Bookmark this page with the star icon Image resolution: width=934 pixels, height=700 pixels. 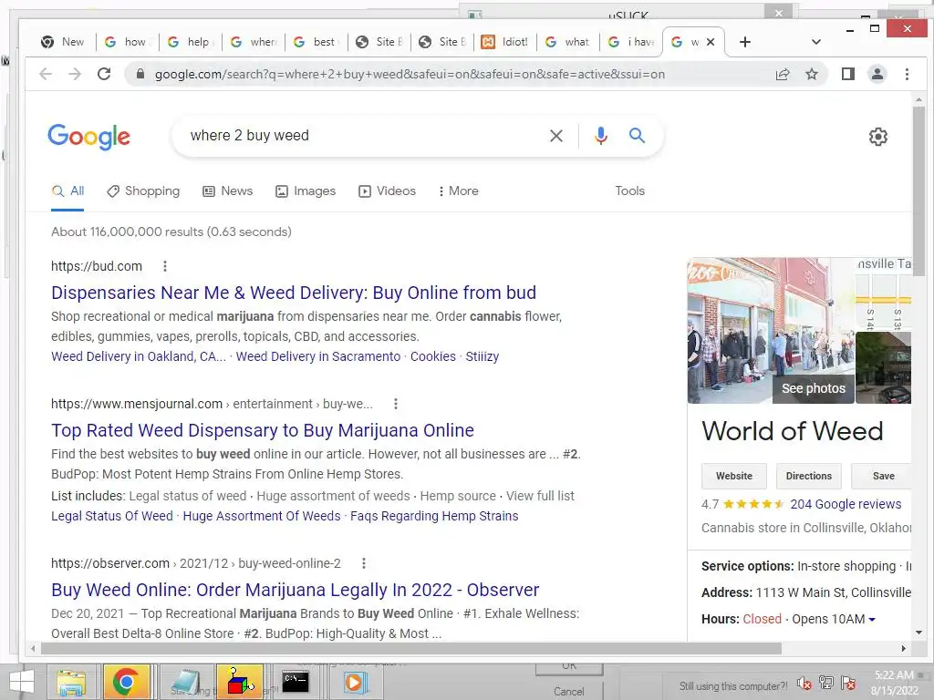pos(811,74)
